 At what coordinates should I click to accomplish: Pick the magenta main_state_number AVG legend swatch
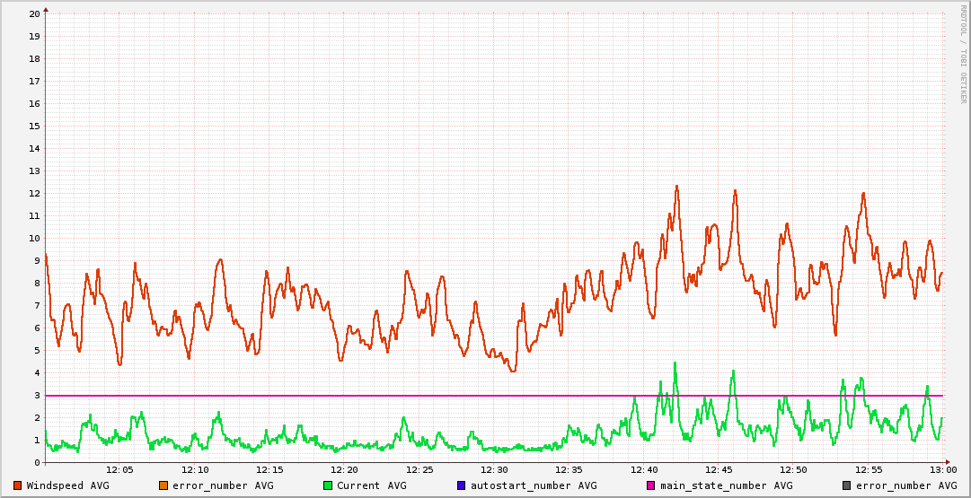(x=650, y=485)
